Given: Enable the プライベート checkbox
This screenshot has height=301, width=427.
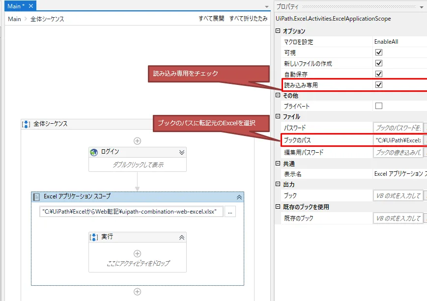Looking at the screenshot, I should click(379, 107).
